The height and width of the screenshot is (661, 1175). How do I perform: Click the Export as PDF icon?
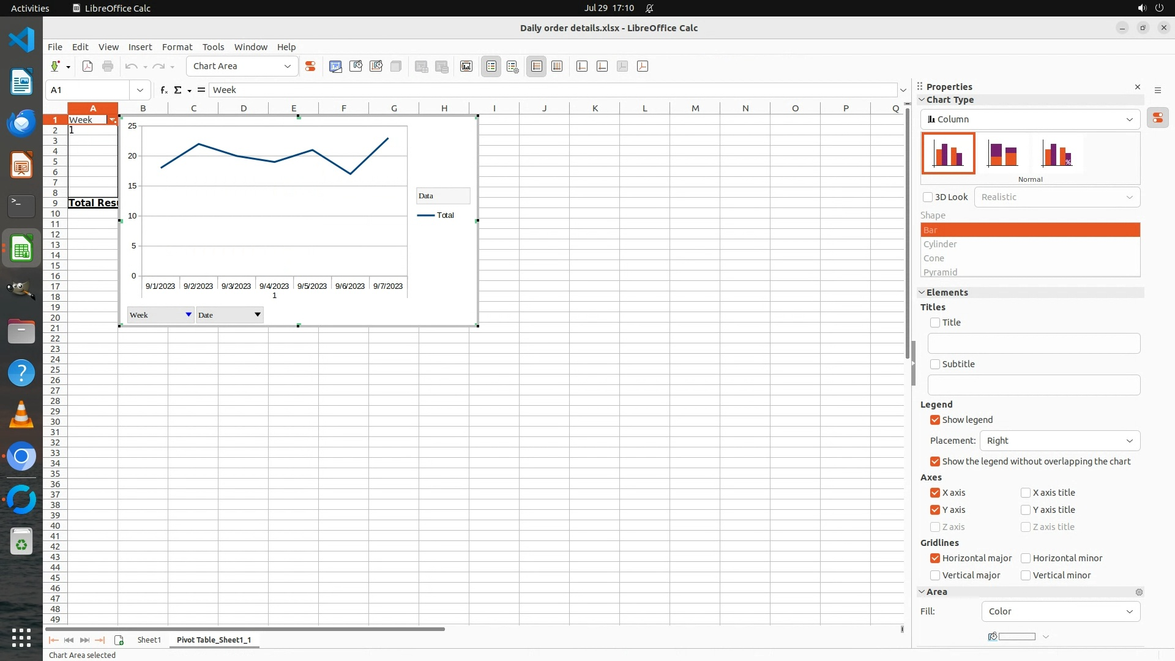tap(88, 66)
